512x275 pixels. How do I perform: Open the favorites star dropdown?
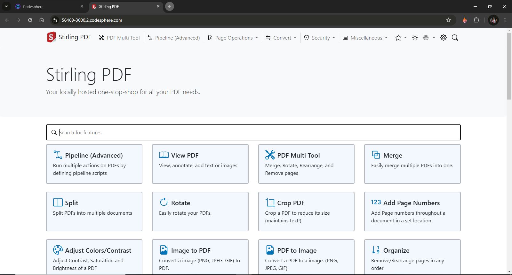click(x=401, y=38)
